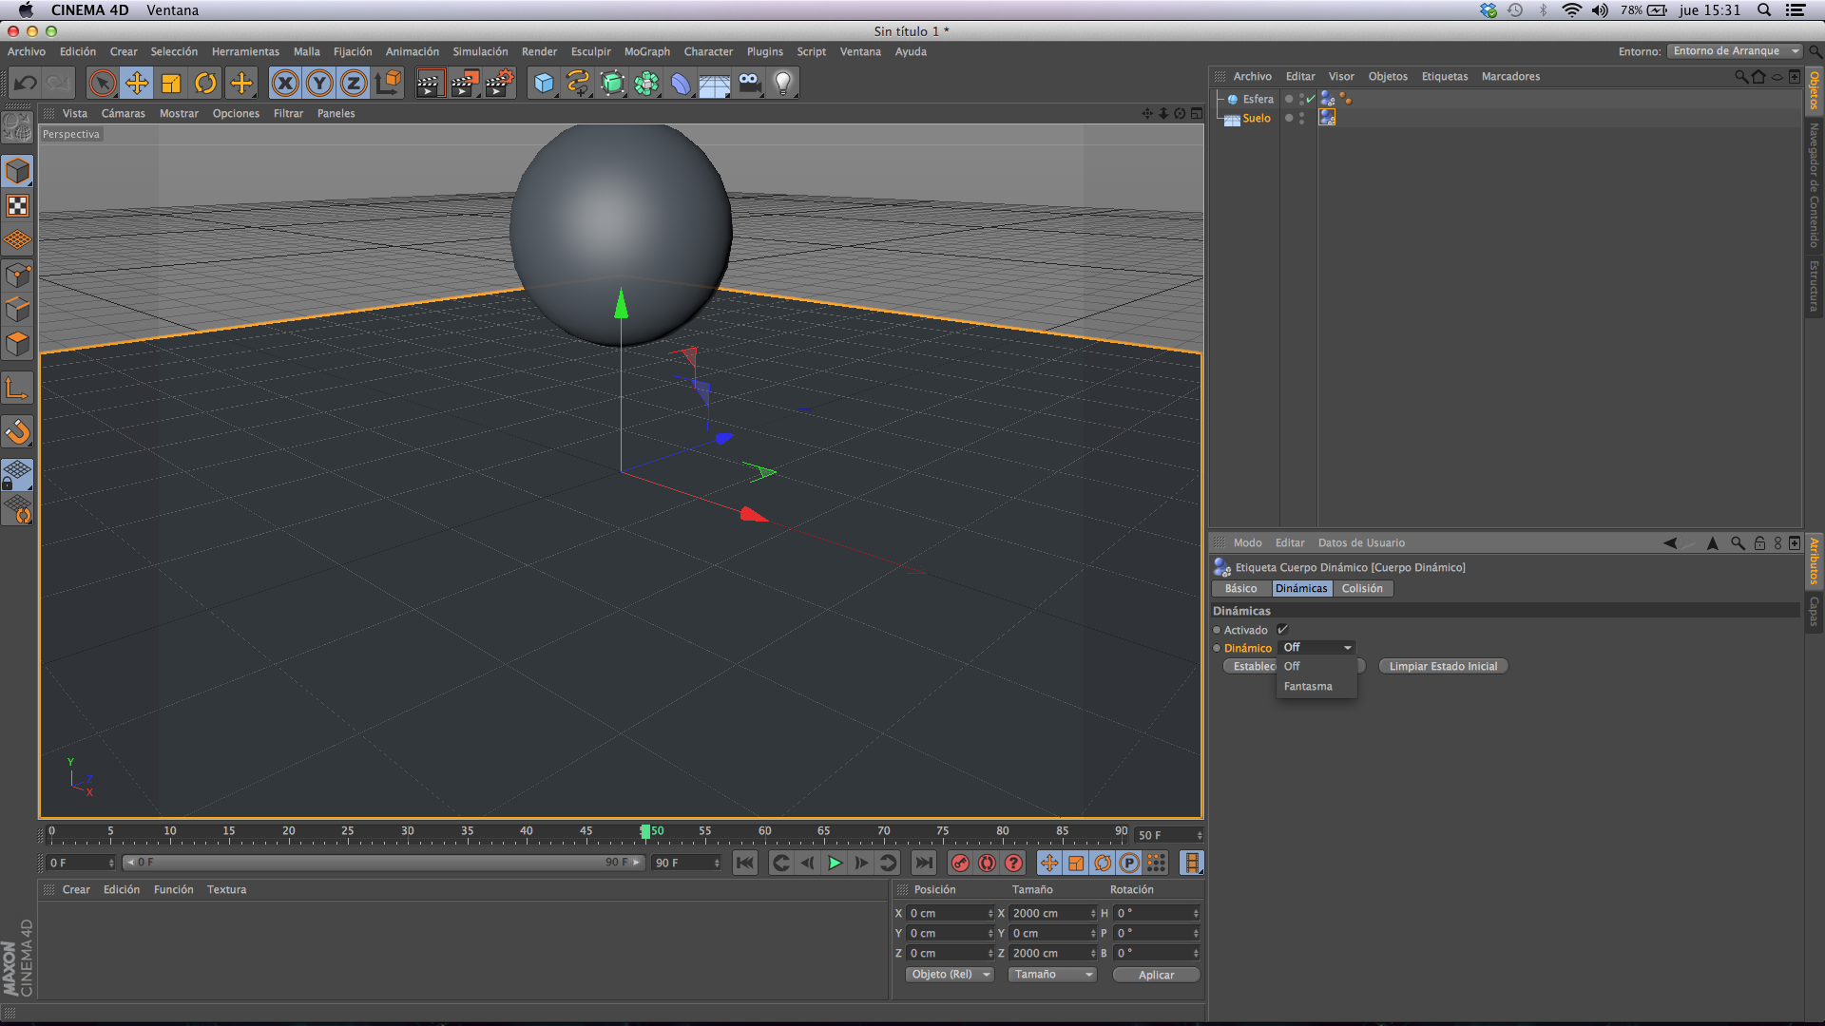Click the Aplicar button
Viewport: 1825px width, 1026px height.
click(x=1156, y=976)
